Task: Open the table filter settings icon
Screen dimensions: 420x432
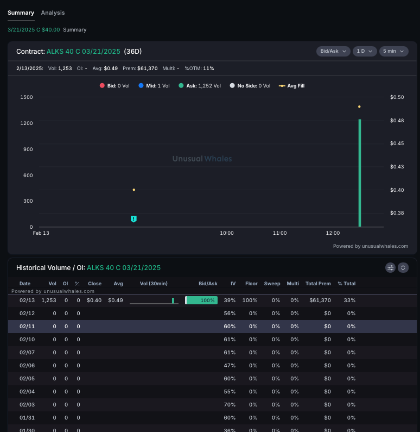Action: pos(390,267)
